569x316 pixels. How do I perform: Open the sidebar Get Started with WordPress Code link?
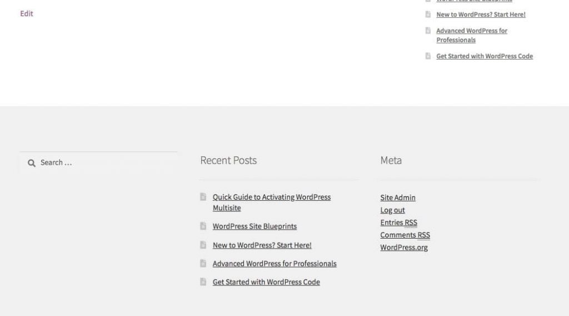485,56
